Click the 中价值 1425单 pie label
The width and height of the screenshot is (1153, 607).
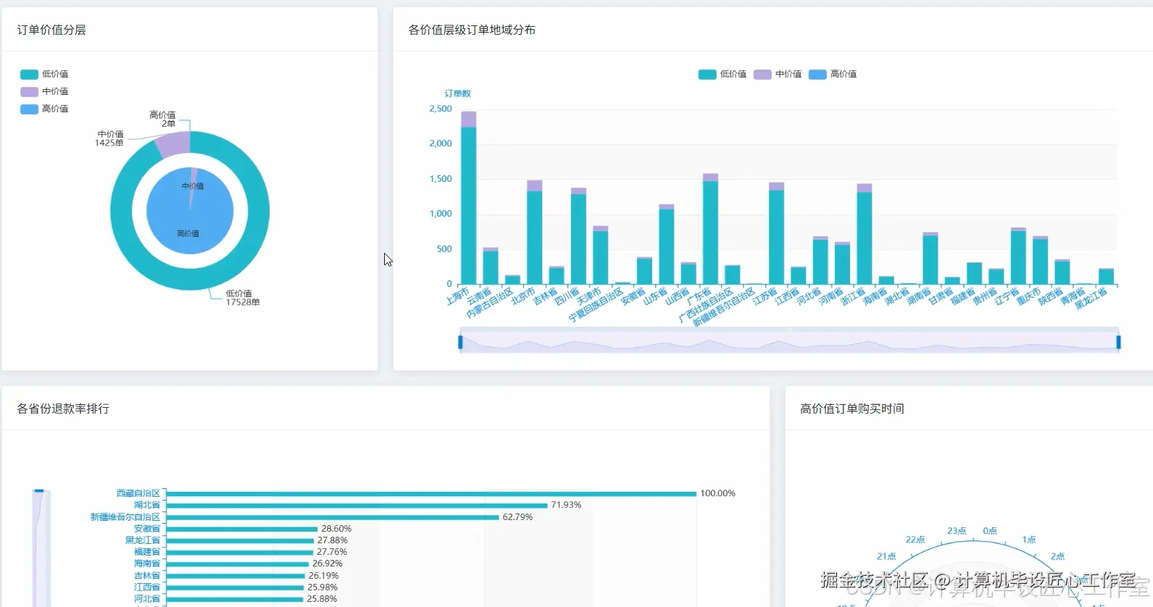pos(109,138)
